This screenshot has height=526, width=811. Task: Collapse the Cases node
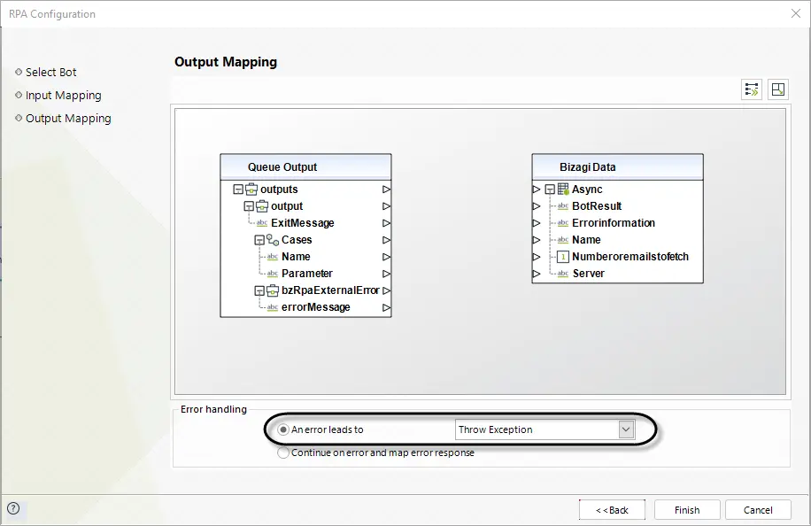pos(259,240)
